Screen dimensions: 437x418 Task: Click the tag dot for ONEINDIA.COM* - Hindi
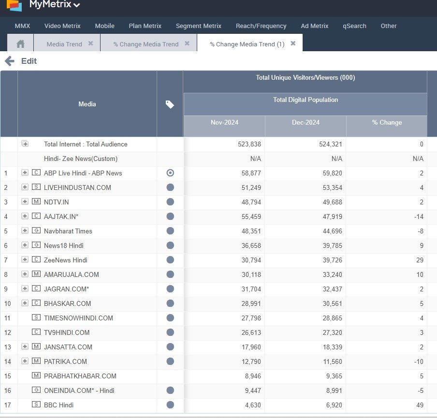[170, 390]
